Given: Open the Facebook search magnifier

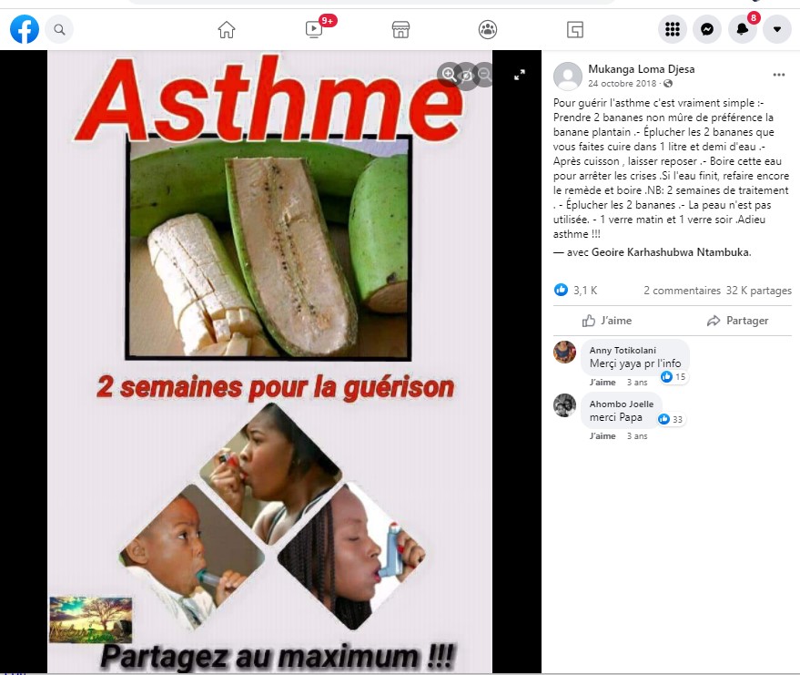Looking at the screenshot, I should click(x=60, y=30).
